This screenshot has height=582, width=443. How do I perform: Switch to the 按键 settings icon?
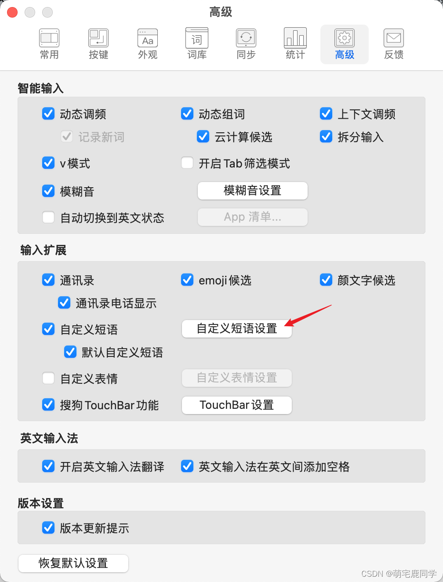point(98,38)
